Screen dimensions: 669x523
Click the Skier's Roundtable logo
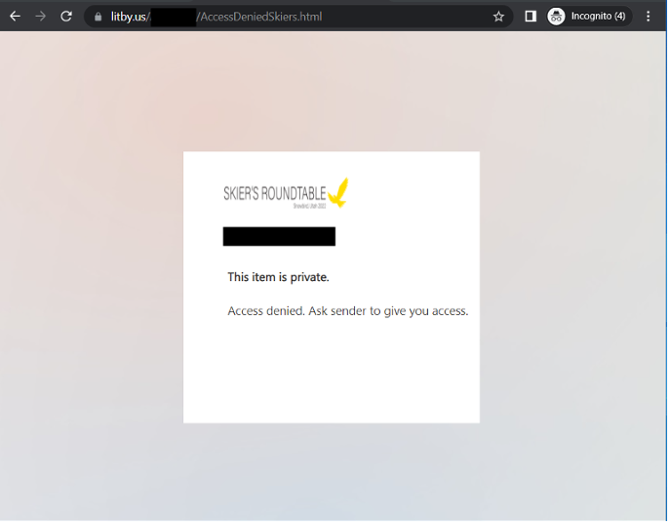click(x=287, y=193)
